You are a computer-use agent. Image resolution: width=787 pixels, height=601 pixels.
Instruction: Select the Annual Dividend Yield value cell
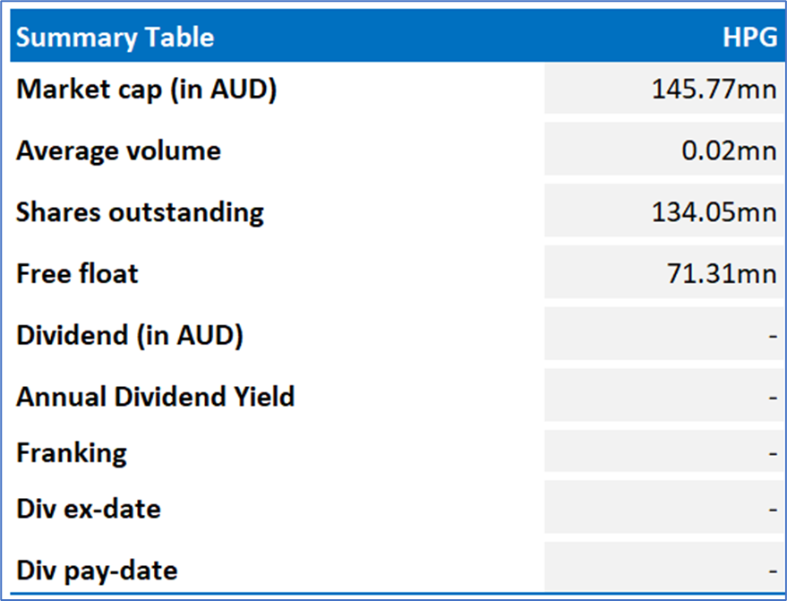coord(664,396)
